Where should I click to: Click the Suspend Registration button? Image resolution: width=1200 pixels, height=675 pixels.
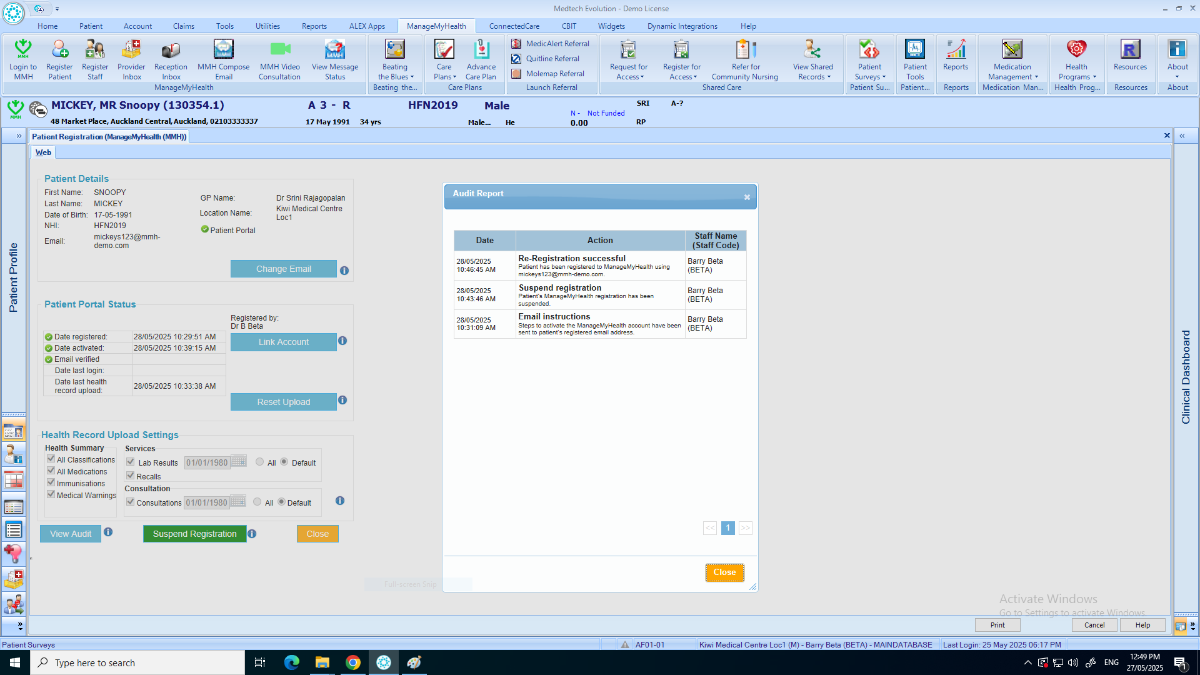click(194, 534)
